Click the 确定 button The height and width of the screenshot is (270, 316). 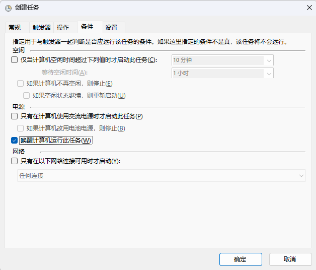241,259
